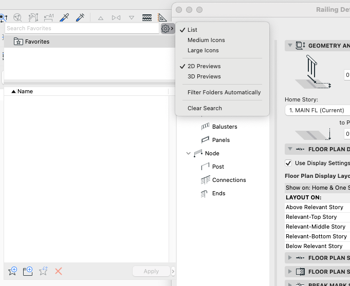The width and height of the screenshot is (350, 286).
Task: Open the arrow next to Apply
Action: pos(173,271)
